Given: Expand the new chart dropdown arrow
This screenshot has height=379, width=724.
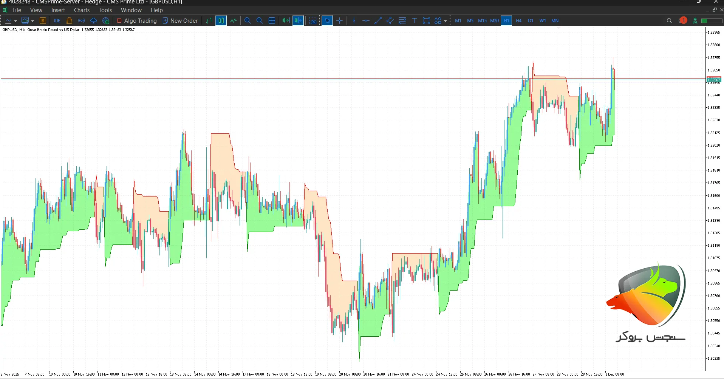Looking at the screenshot, I should point(15,21).
